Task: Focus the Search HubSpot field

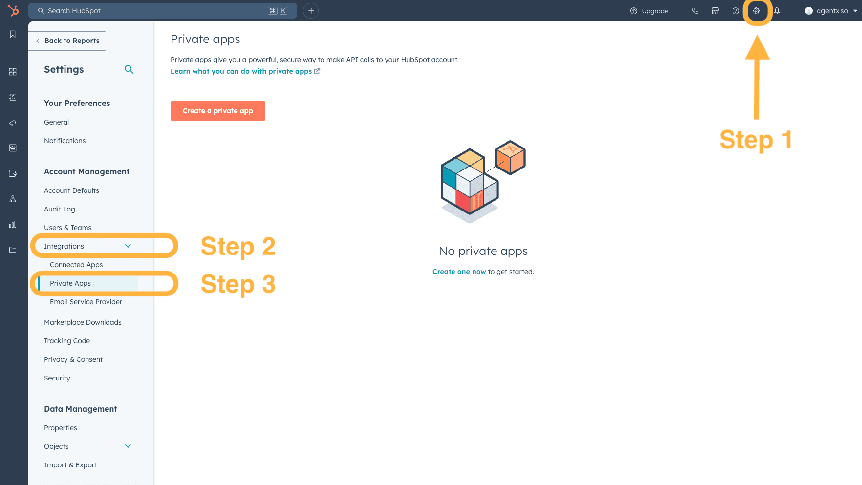Action: tap(163, 11)
